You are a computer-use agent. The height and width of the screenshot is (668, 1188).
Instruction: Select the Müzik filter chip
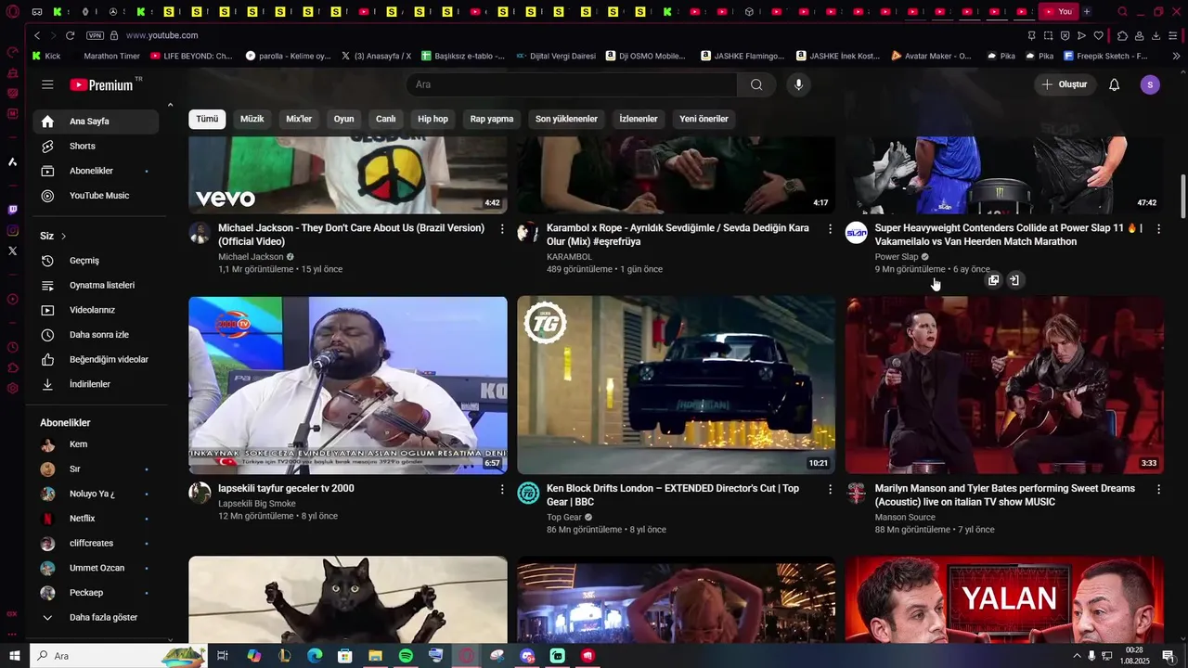[252, 119]
